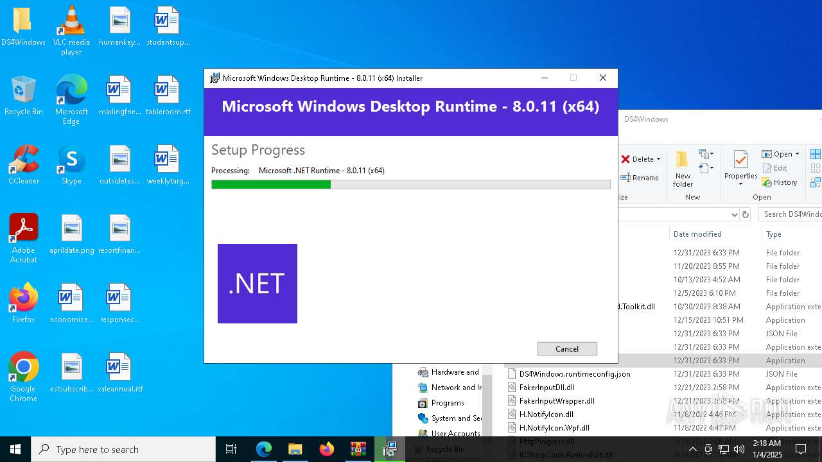Select FakerInputWrapper.dll file
This screenshot has width=822, height=462.
557,400
